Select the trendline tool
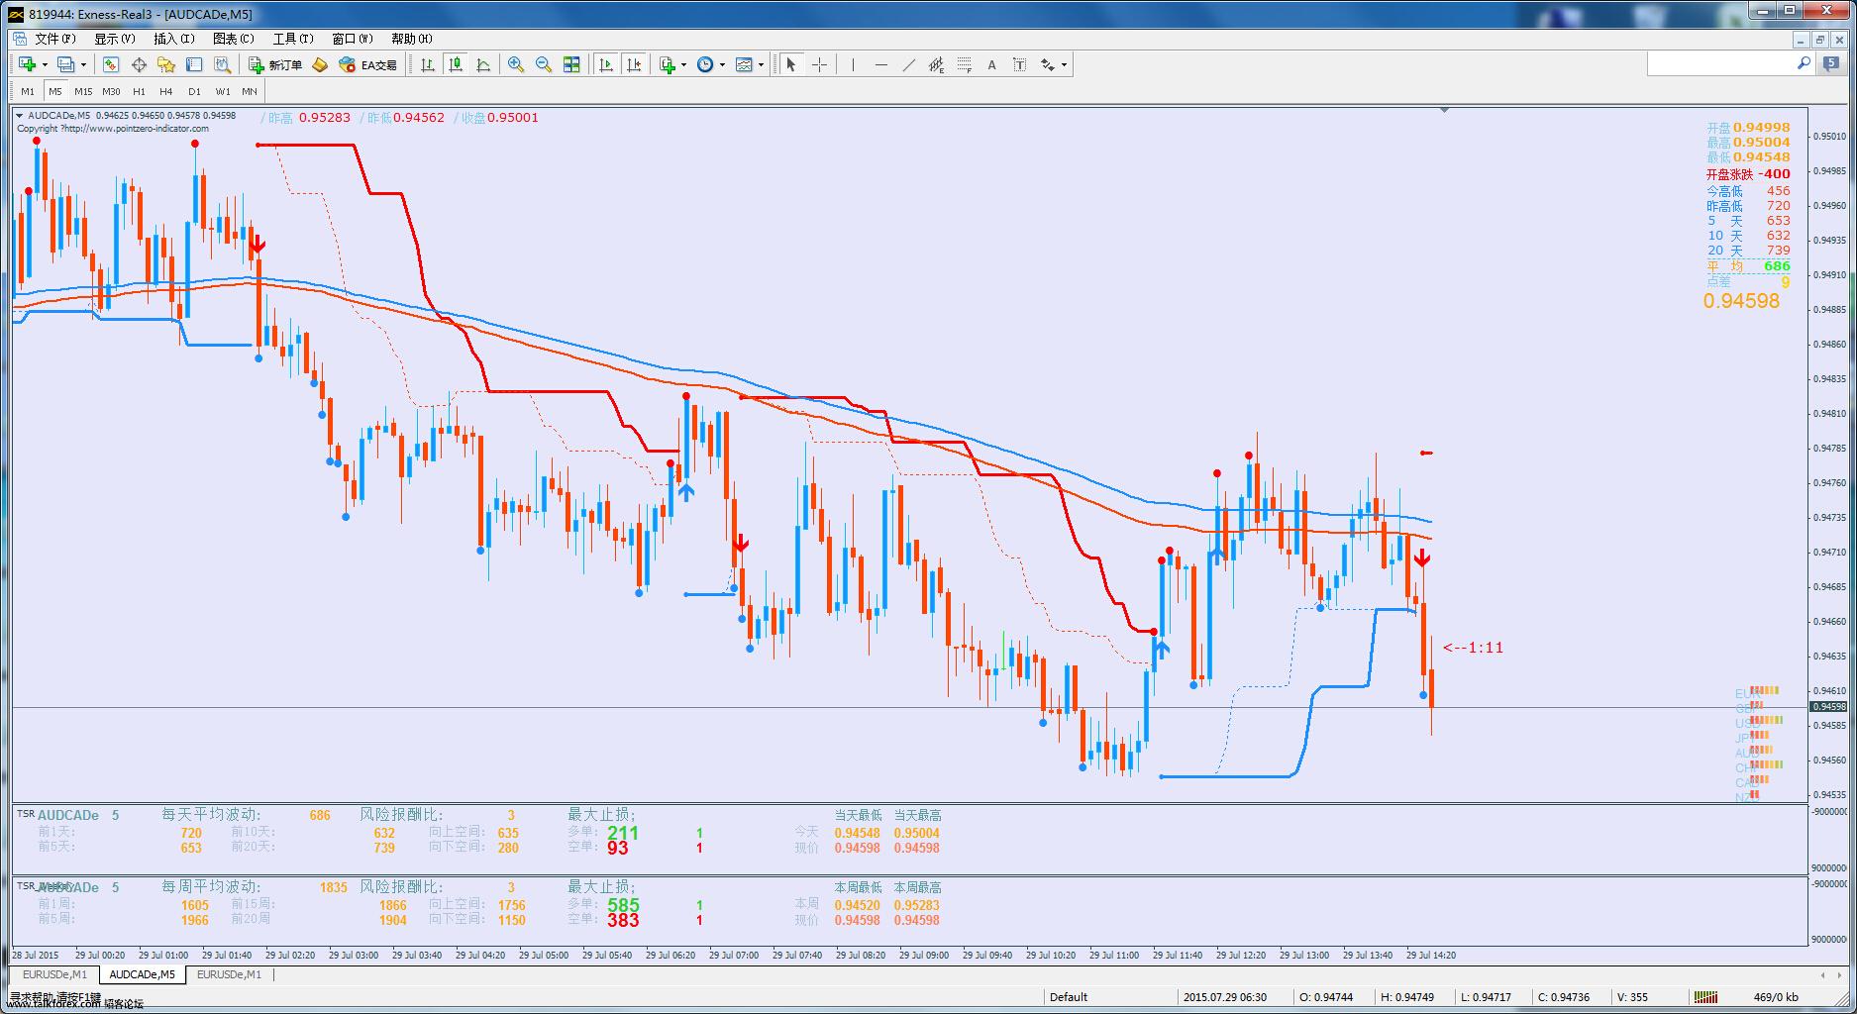1857x1014 pixels. (908, 64)
